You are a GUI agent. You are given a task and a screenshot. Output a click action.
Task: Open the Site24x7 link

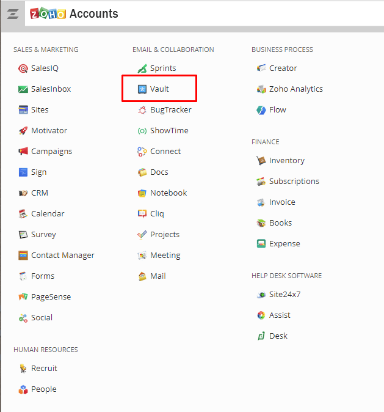(x=284, y=295)
